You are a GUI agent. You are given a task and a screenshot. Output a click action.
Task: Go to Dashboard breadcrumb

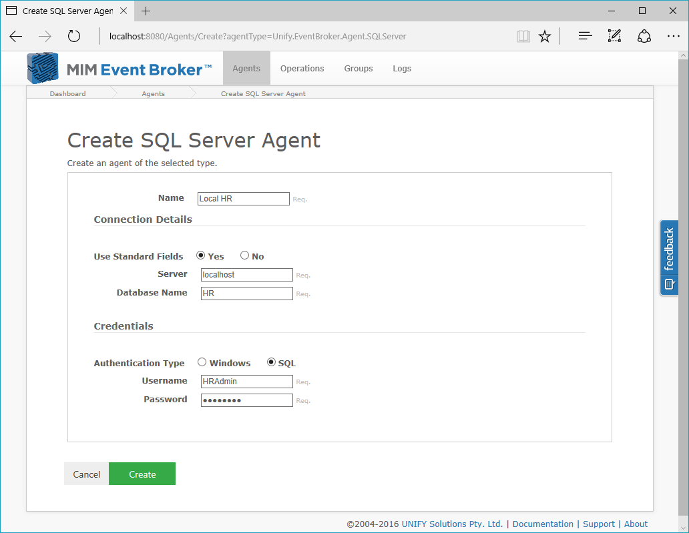click(67, 93)
